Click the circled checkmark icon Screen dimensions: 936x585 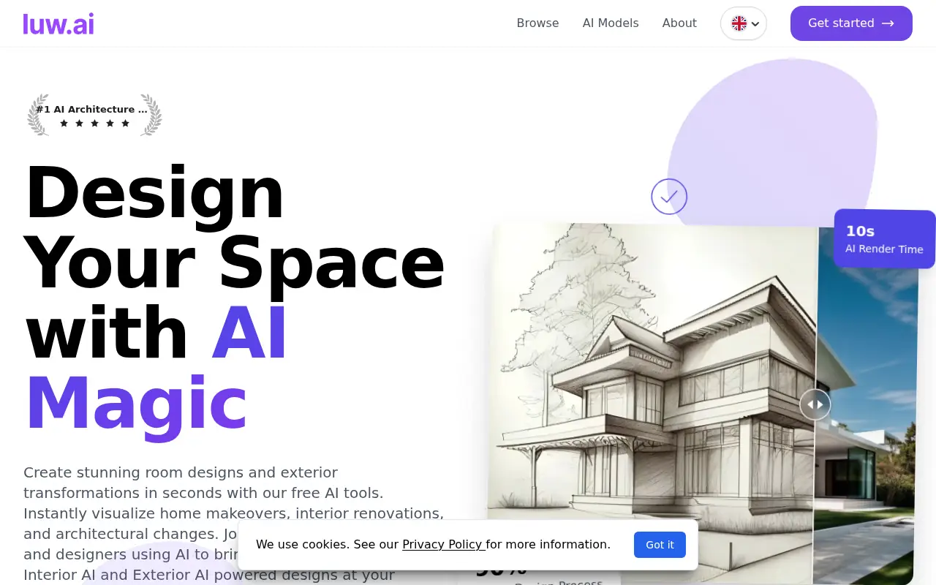[x=669, y=196]
